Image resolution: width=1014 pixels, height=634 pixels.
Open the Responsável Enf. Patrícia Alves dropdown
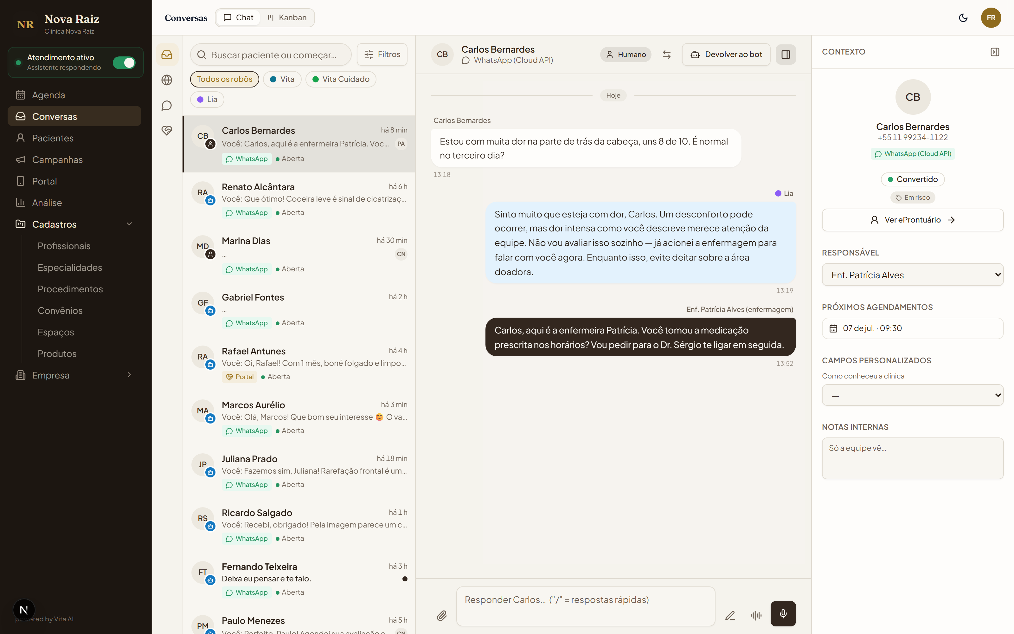pyautogui.click(x=912, y=275)
